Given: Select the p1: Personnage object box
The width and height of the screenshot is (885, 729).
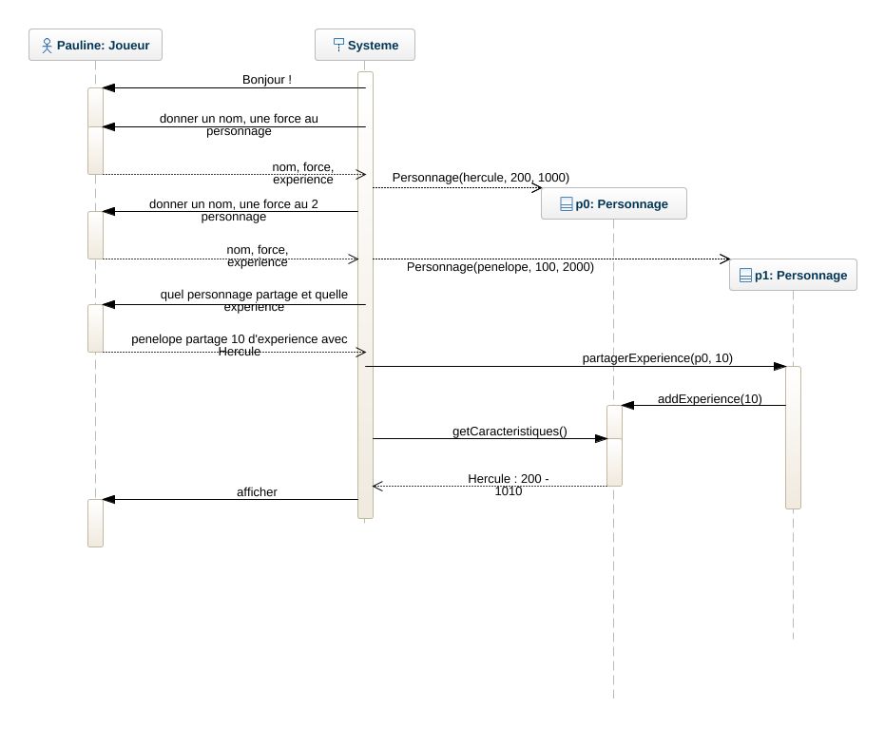Looking at the screenshot, I should (793, 276).
